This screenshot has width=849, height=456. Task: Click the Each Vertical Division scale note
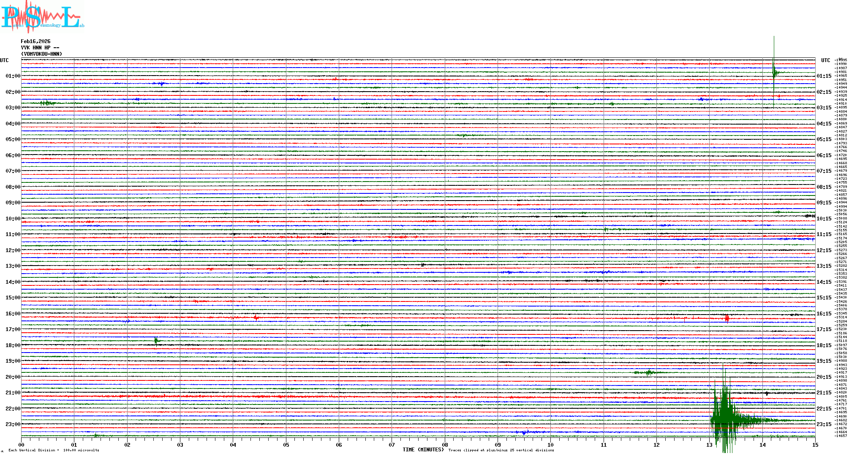54,450
